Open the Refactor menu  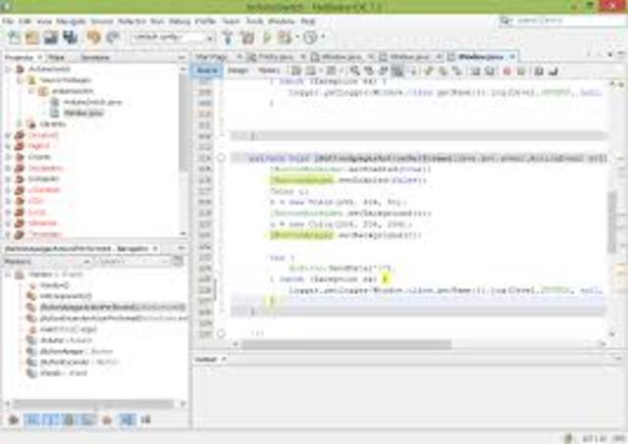point(131,21)
